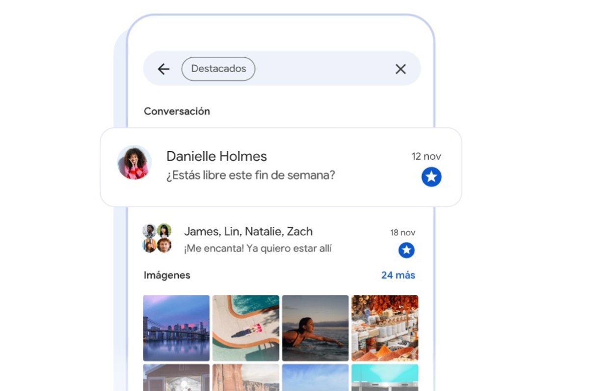Open the second-row blue sky photo
The image size is (589, 391).
315,377
